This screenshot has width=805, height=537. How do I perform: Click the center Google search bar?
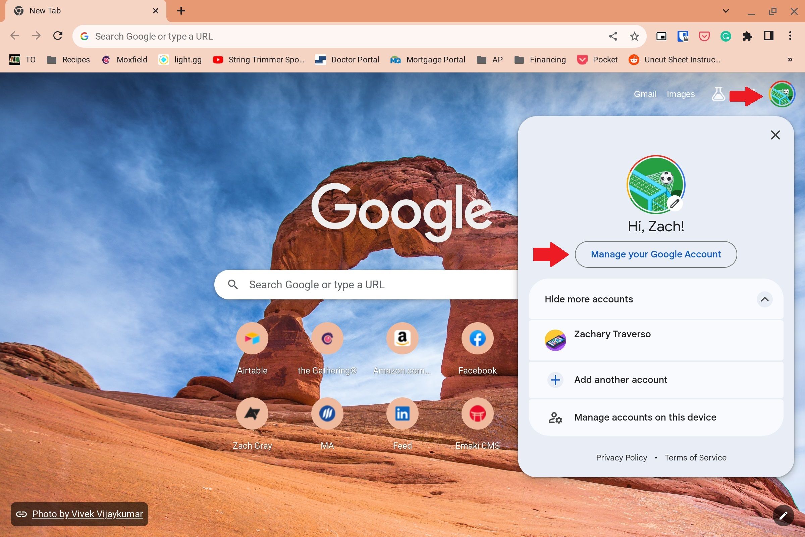[x=342, y=285]
